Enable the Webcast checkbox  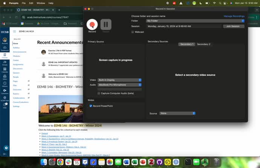(133, 32)
